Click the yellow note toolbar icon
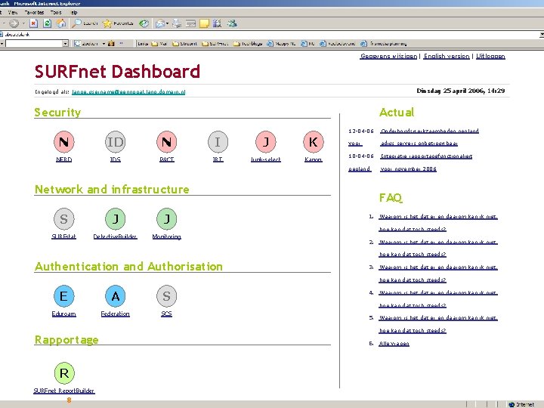The height and width of the screenshot is (408, 544). (x=204, y=23)
